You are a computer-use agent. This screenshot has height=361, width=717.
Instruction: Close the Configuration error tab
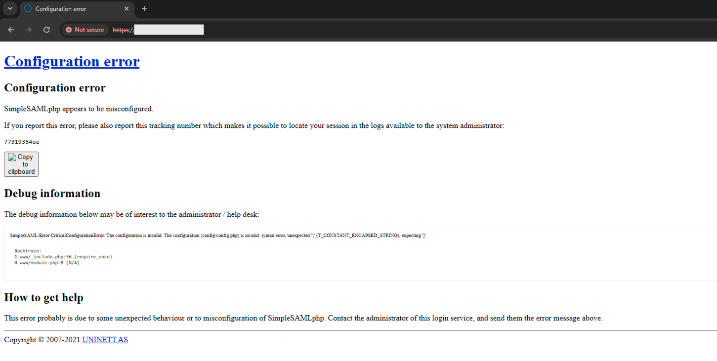(127, 9)
